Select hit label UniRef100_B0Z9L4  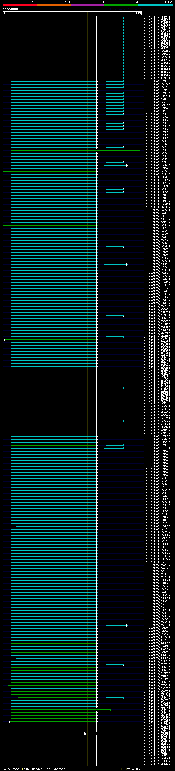[157, 153]
